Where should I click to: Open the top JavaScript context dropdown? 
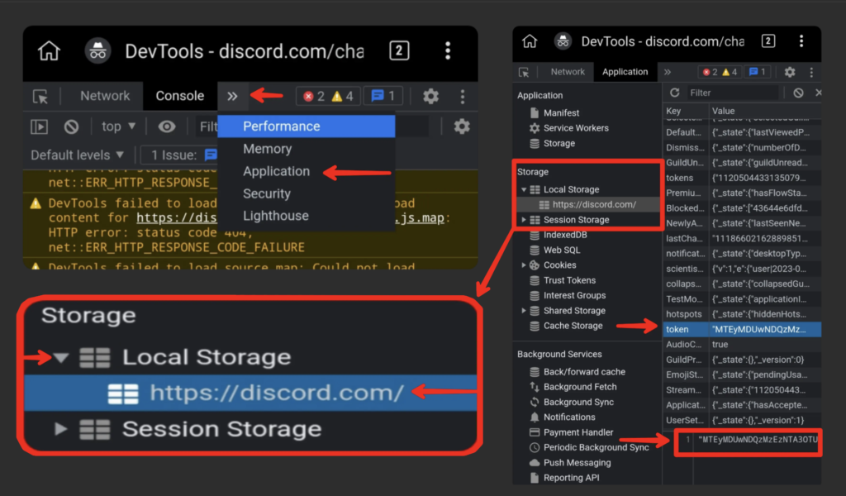(x=118, y=126)
